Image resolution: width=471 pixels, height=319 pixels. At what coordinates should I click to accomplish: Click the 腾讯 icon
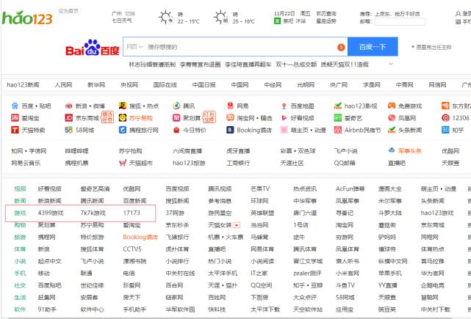176,106
